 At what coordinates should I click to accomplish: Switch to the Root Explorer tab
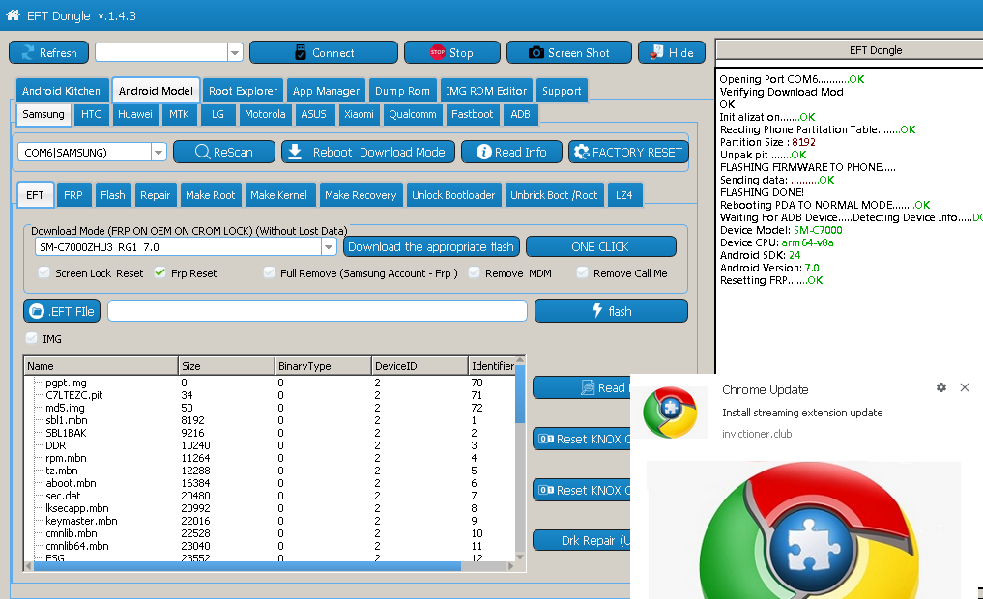243,91
